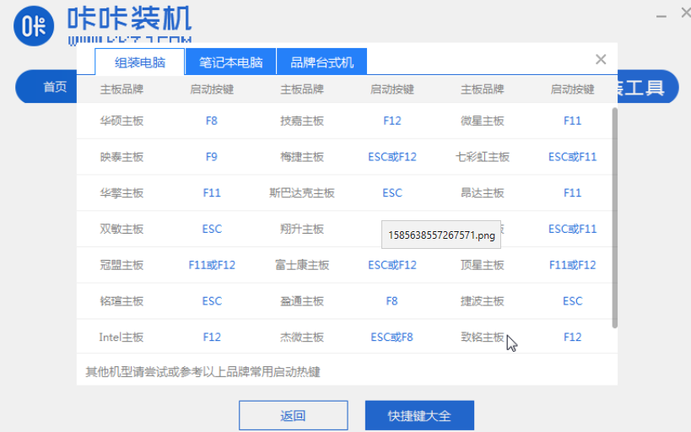Close the boot hotkey dialog
The width and height of the screenshot is (691, 432).
pos(601,59)
